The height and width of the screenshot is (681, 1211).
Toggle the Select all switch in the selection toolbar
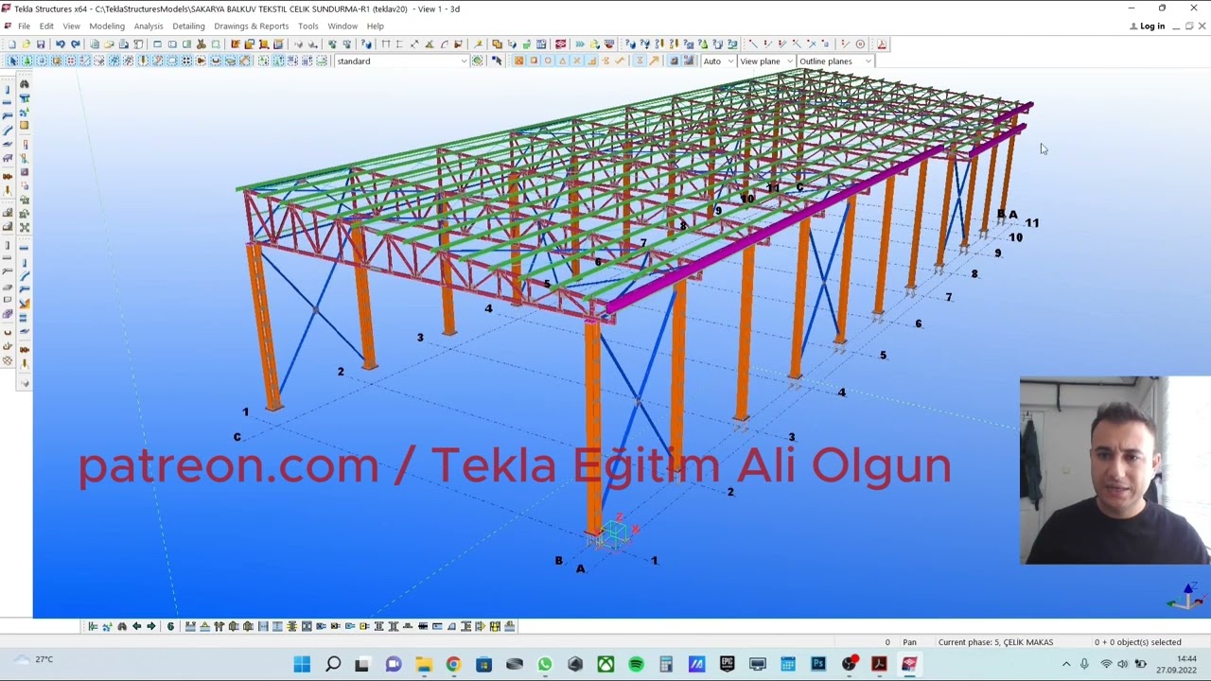(x=12, y=61)
